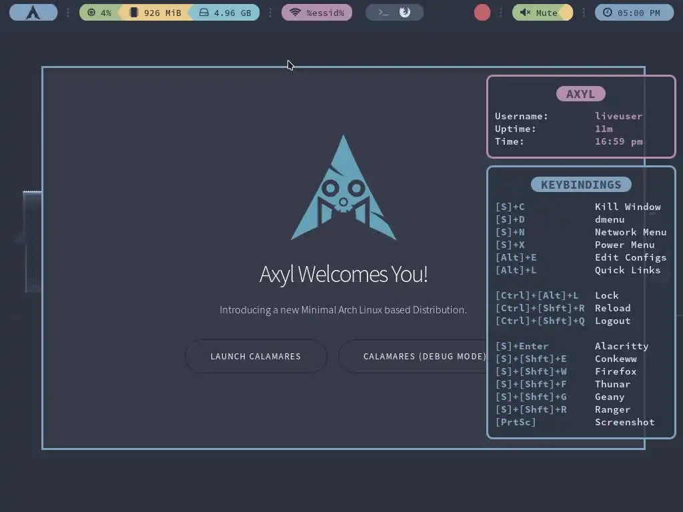
Task: Click the 'Axyl Welcomes You!' heading
Action: 344,274
